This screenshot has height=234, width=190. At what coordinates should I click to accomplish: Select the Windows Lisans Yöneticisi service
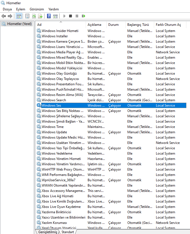pyautogui.click(x=62, y=47)
